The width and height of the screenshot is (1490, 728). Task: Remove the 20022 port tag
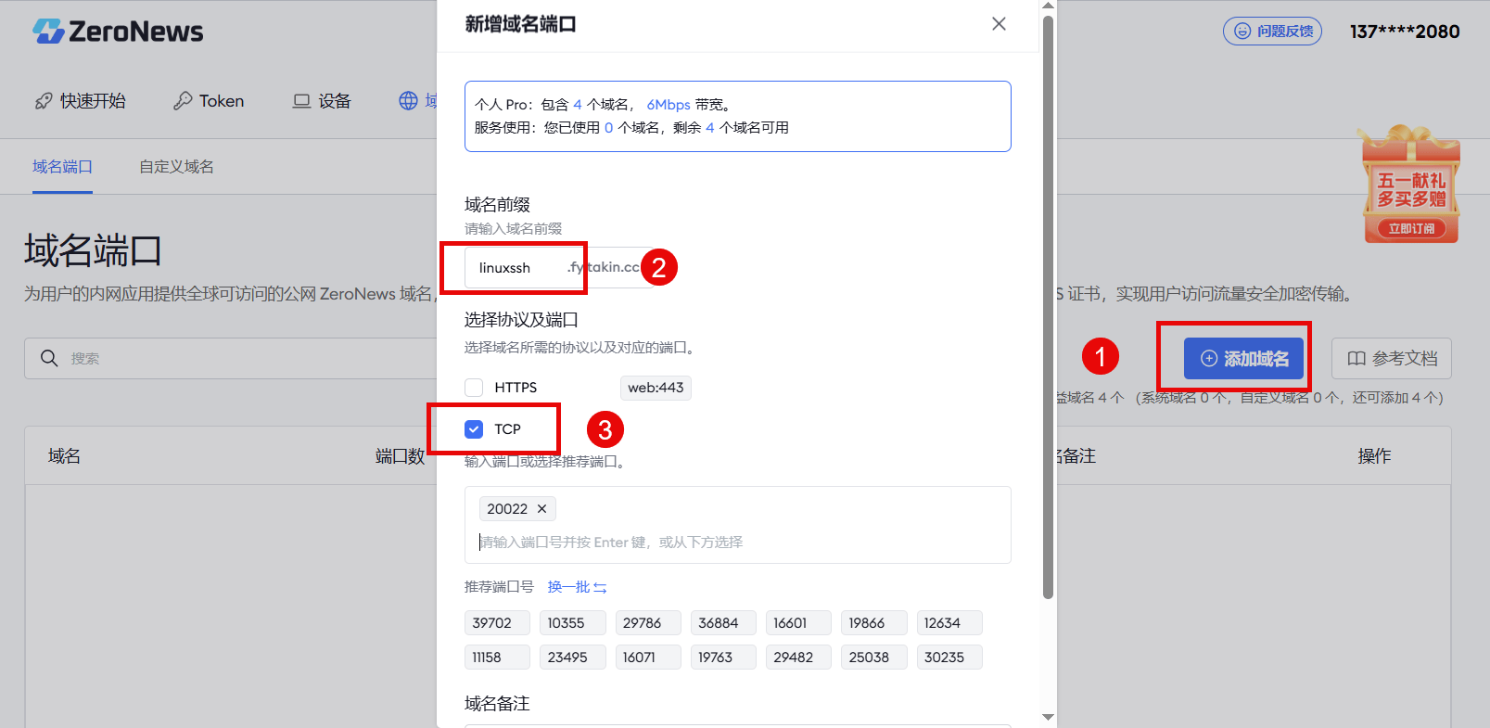[x=542, y=509]
